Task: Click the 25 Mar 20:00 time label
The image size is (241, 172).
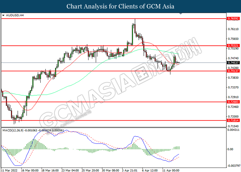Action: tap(90, 171)
